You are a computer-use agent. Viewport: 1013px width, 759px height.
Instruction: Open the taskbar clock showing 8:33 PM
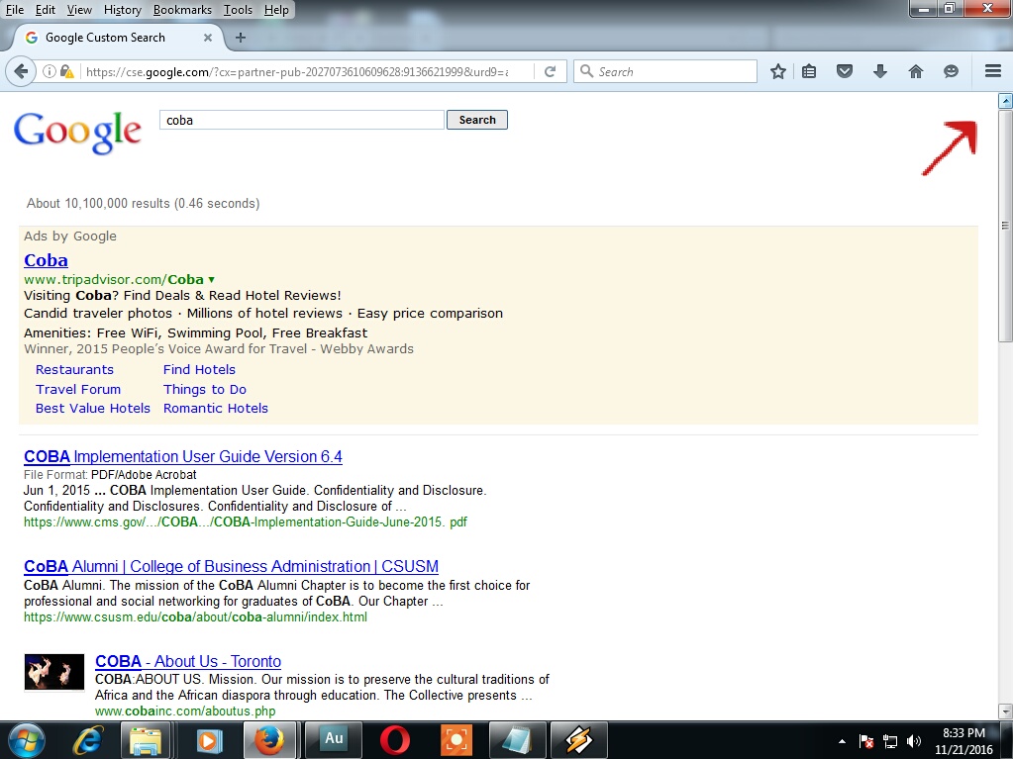[963, 741]
